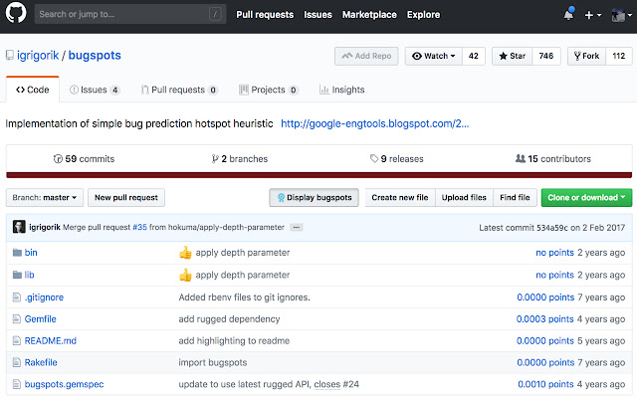This screenshot has height=398, width=637.
Task: Open the lib folder
Action: pos(29,275)
